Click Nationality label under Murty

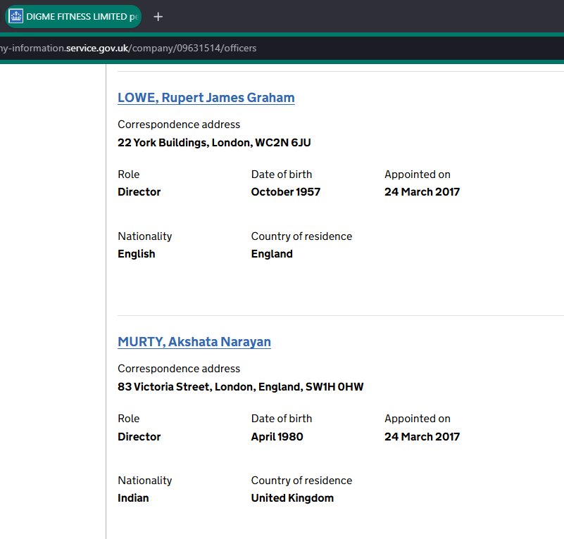pos(144,481)
